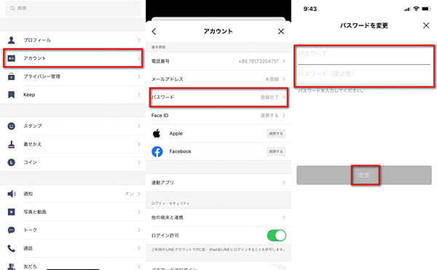
Task: Click the パスワードを変更 title
Action: pos(364,25)
